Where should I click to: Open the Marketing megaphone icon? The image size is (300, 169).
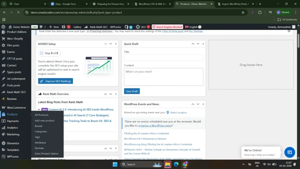[3, 134]
